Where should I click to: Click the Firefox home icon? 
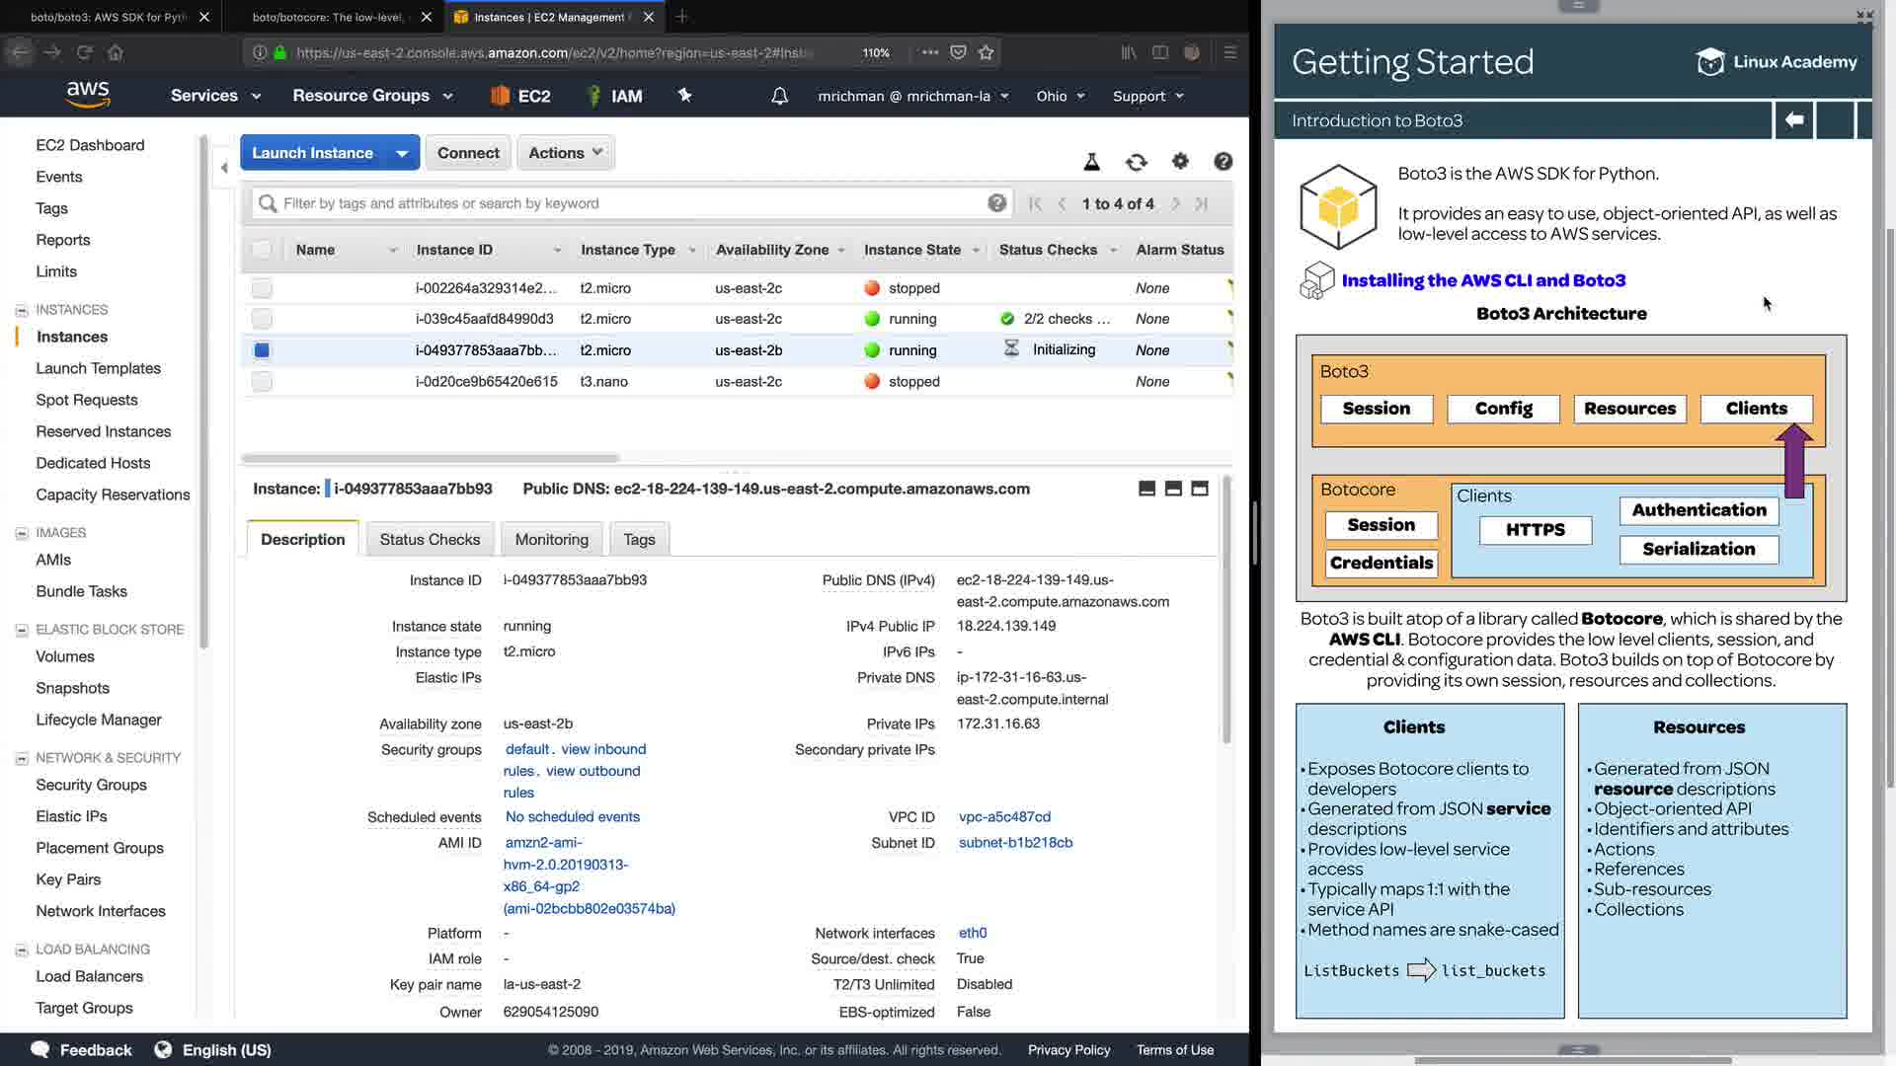116,52
